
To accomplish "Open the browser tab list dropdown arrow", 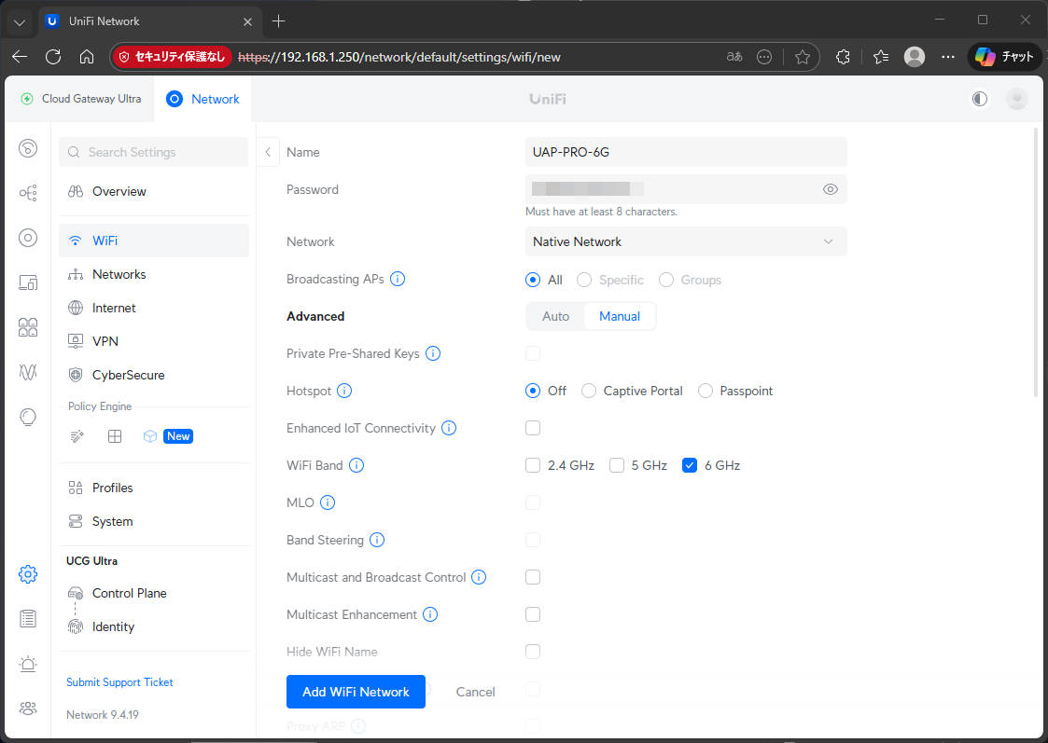I will point(20,21).
